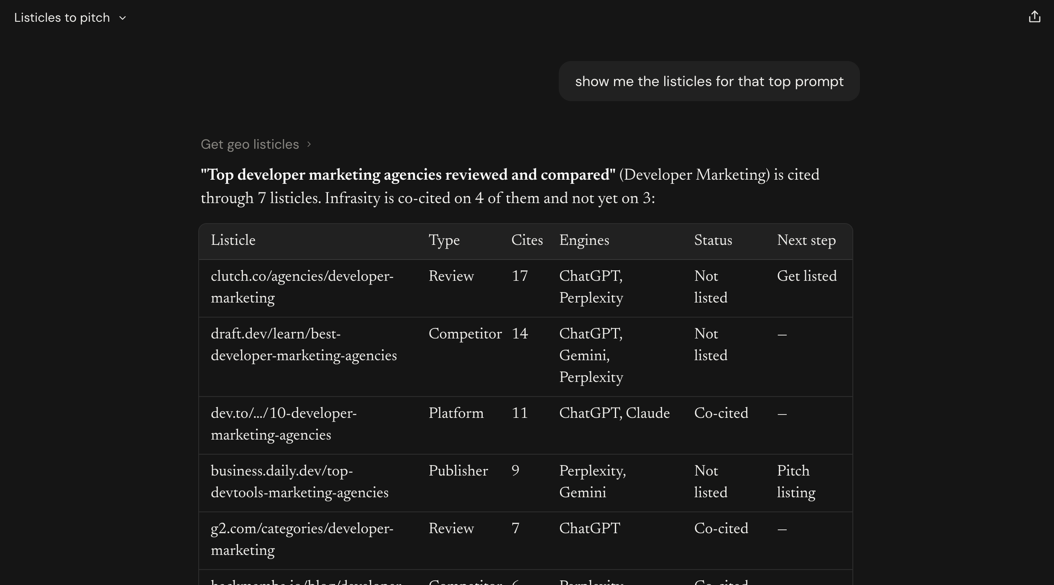Click Platform type in dev.to row
This screenshot has height=585, width=1054.
(456, 413)
